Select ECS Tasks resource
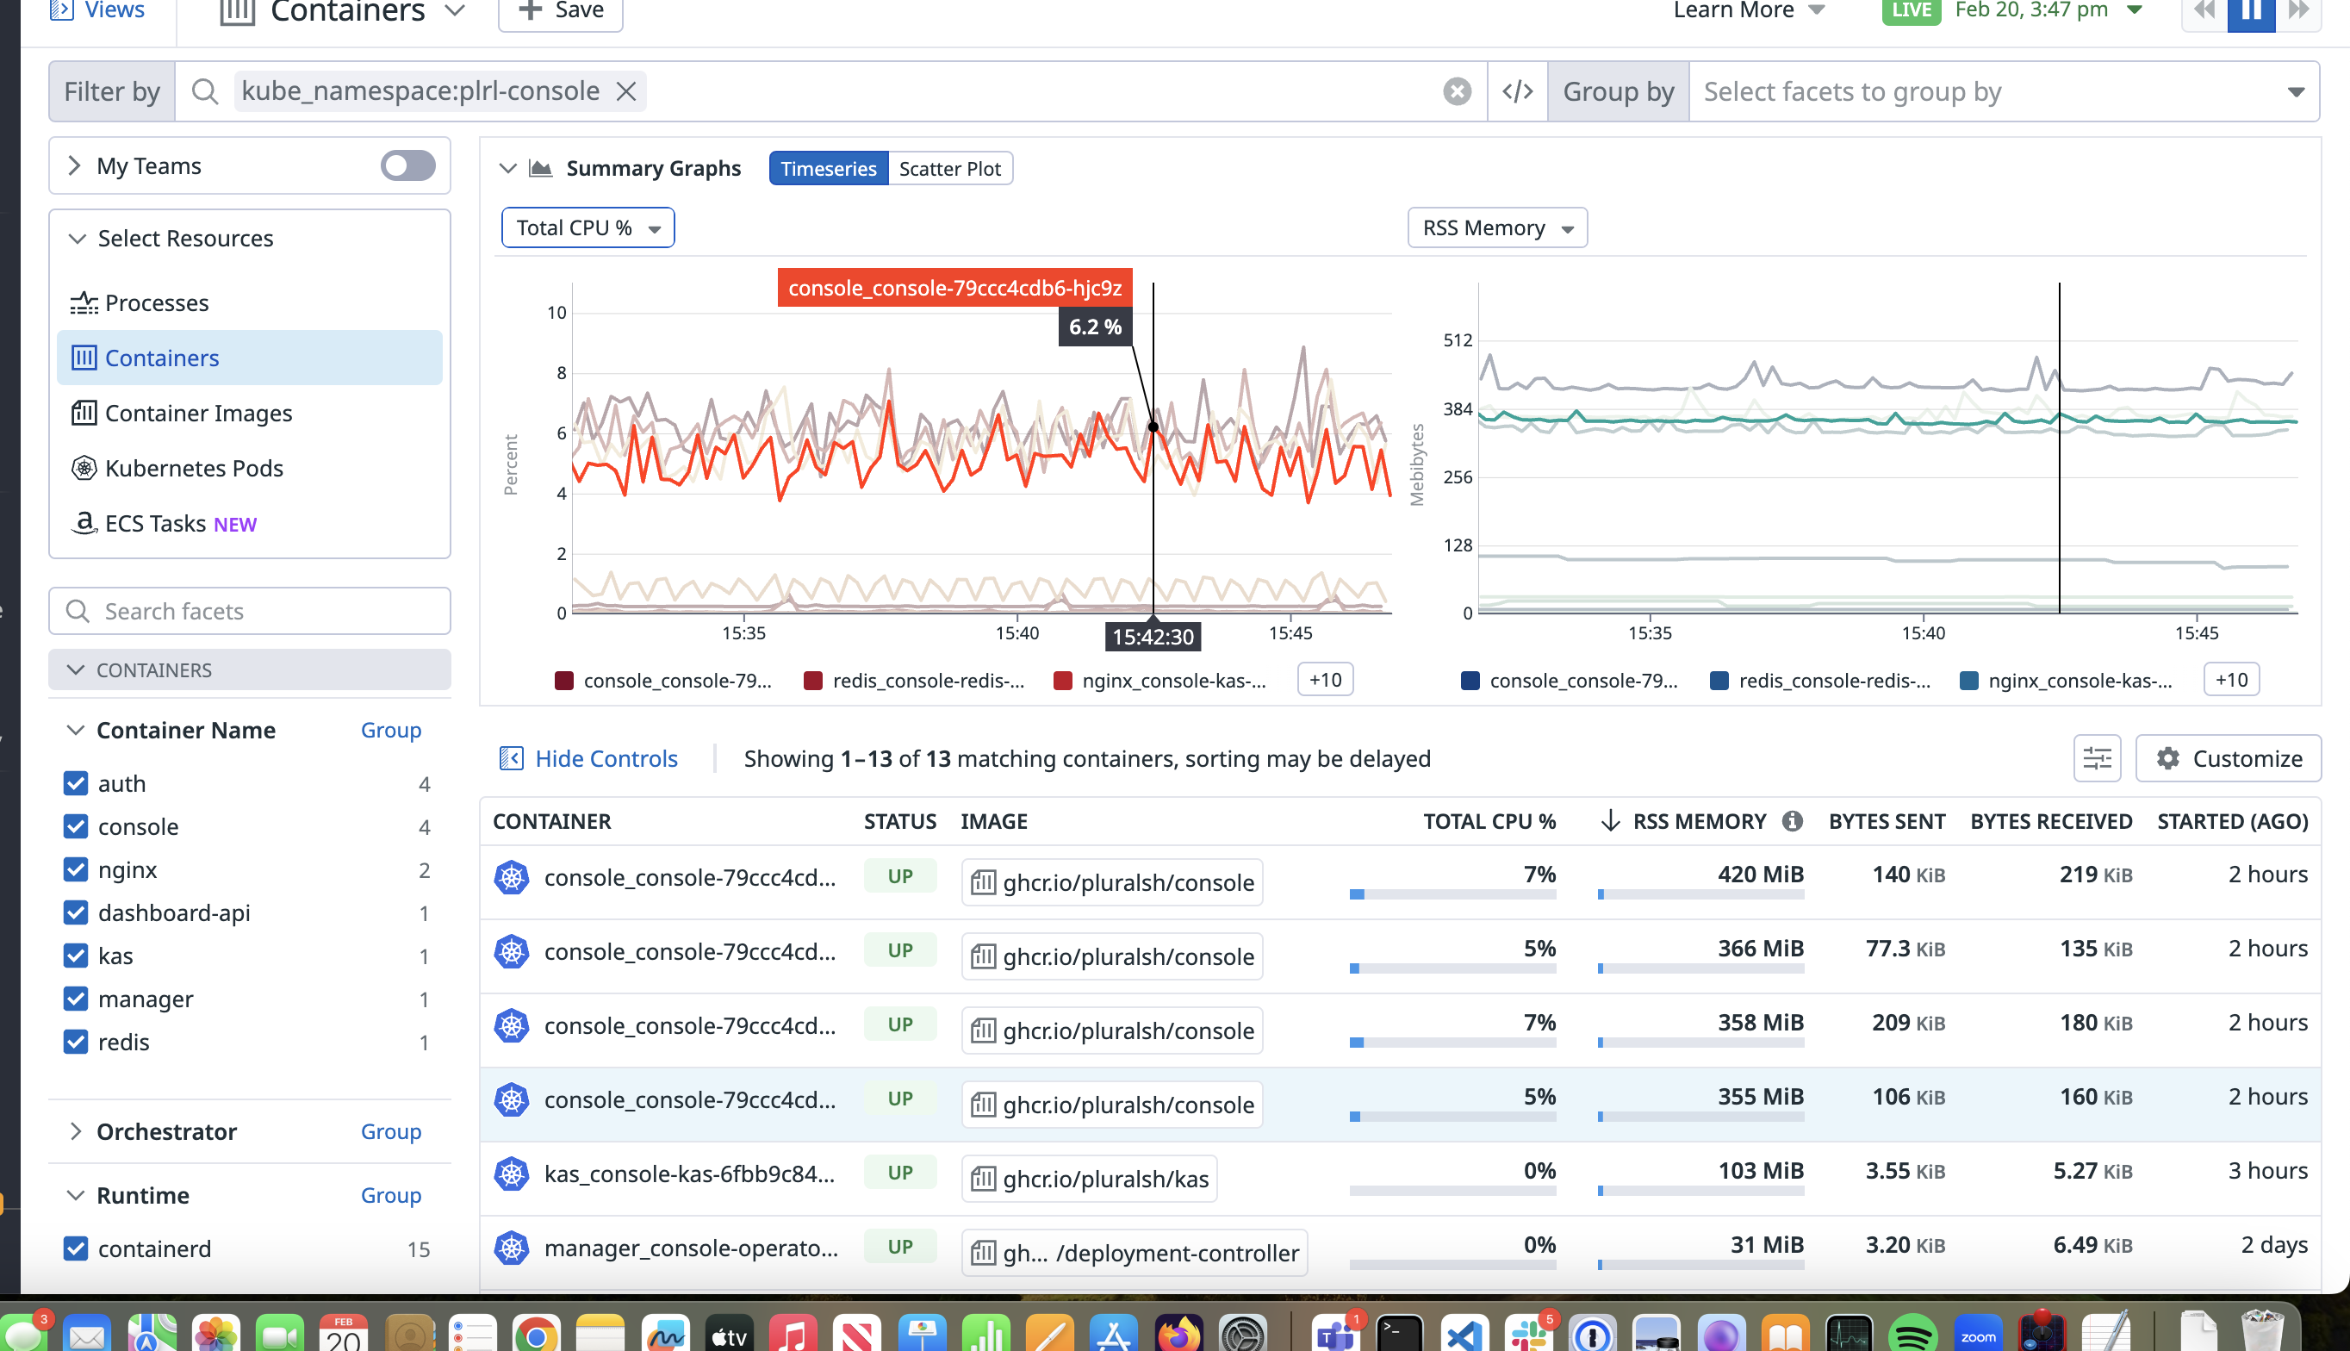The image size is (2350, 1351). pyautogui.click(x=250, y=523)
